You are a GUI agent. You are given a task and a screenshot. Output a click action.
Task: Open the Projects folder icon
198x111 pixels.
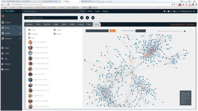coord(3,69)
